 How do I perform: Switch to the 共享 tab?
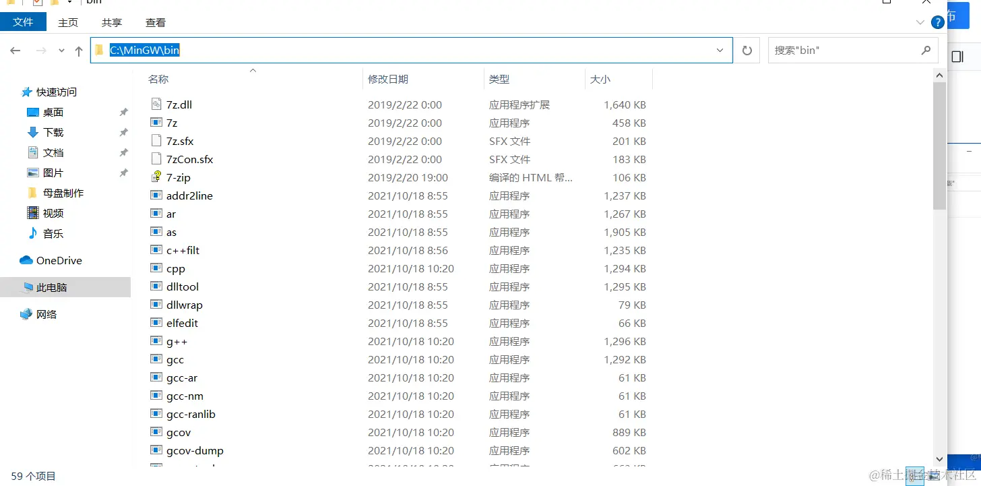click(x=112, y=22)
